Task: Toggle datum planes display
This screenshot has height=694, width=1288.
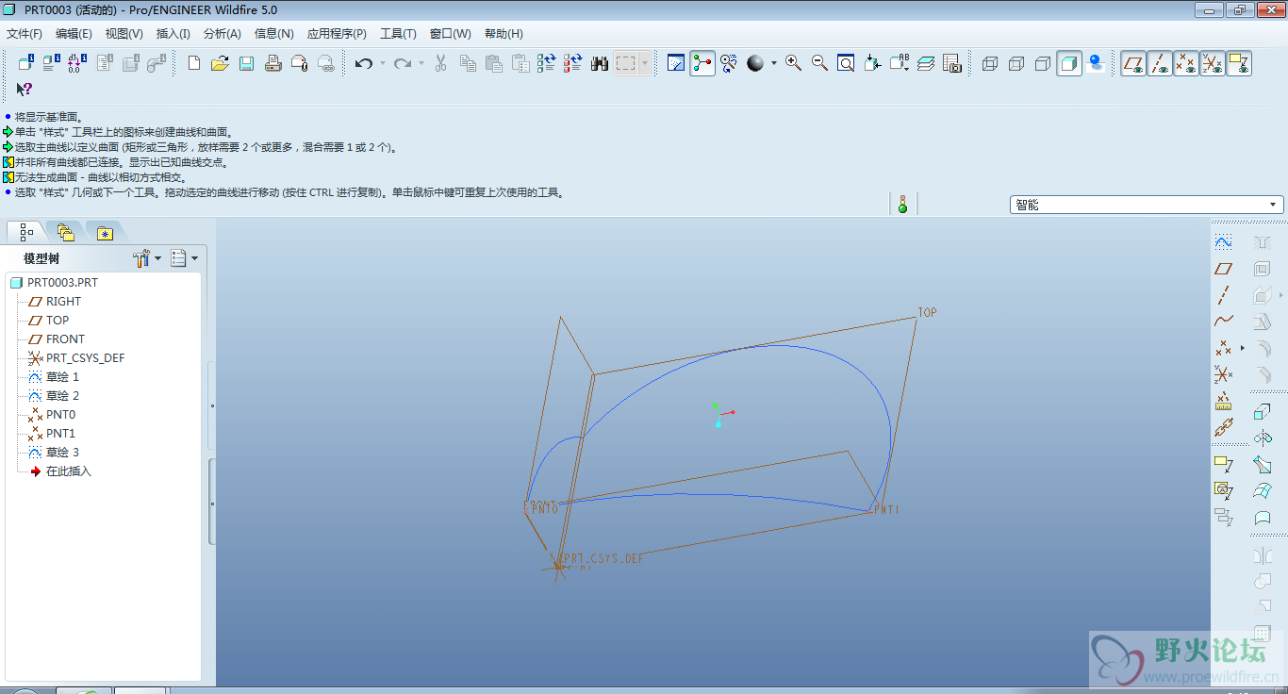Action: (x=1133, y=63)
